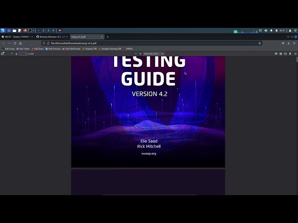Launch the text editor panel icon
The image size is (298, 223).
click(x=20, y=31)
